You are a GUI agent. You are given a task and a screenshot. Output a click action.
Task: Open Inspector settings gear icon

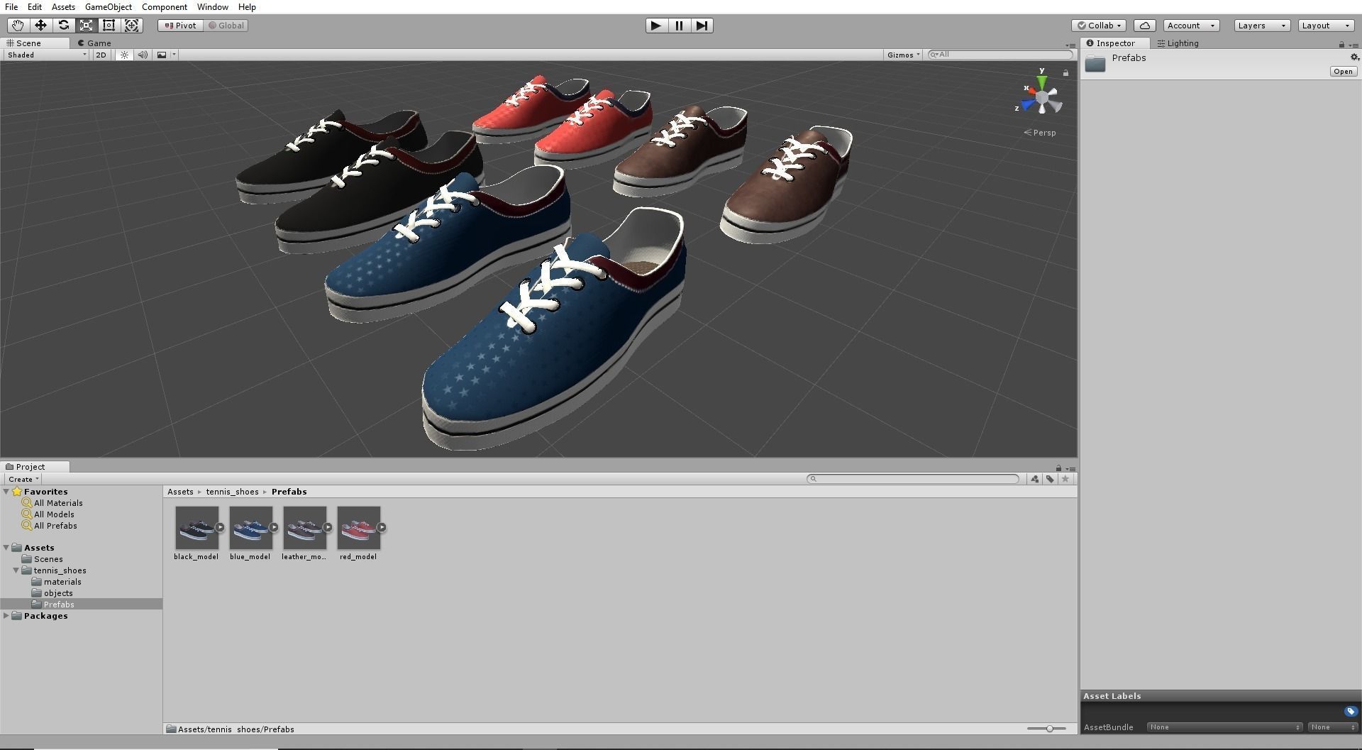pyautogui.click(x=1354, y=57)
